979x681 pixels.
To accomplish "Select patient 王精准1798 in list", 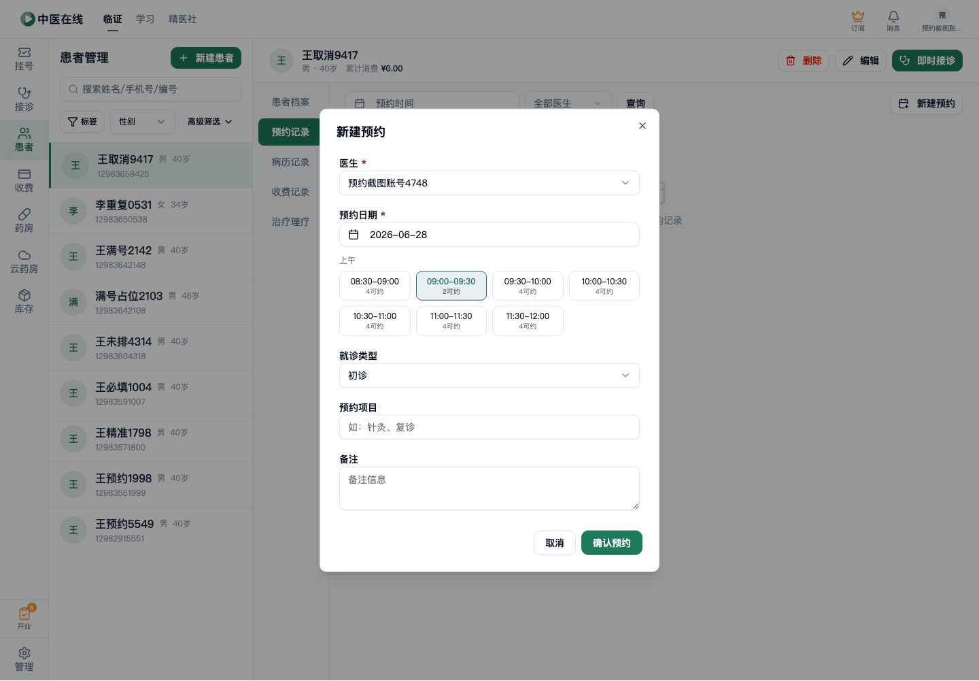I will (x=151, y=439).
